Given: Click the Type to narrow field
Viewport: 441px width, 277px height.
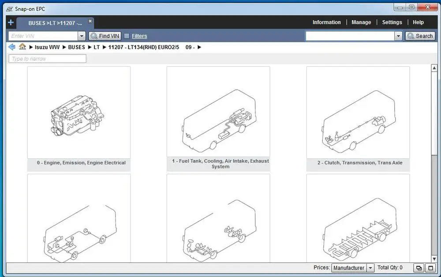Looking at the screenshot, I should (x=47, y=58).
